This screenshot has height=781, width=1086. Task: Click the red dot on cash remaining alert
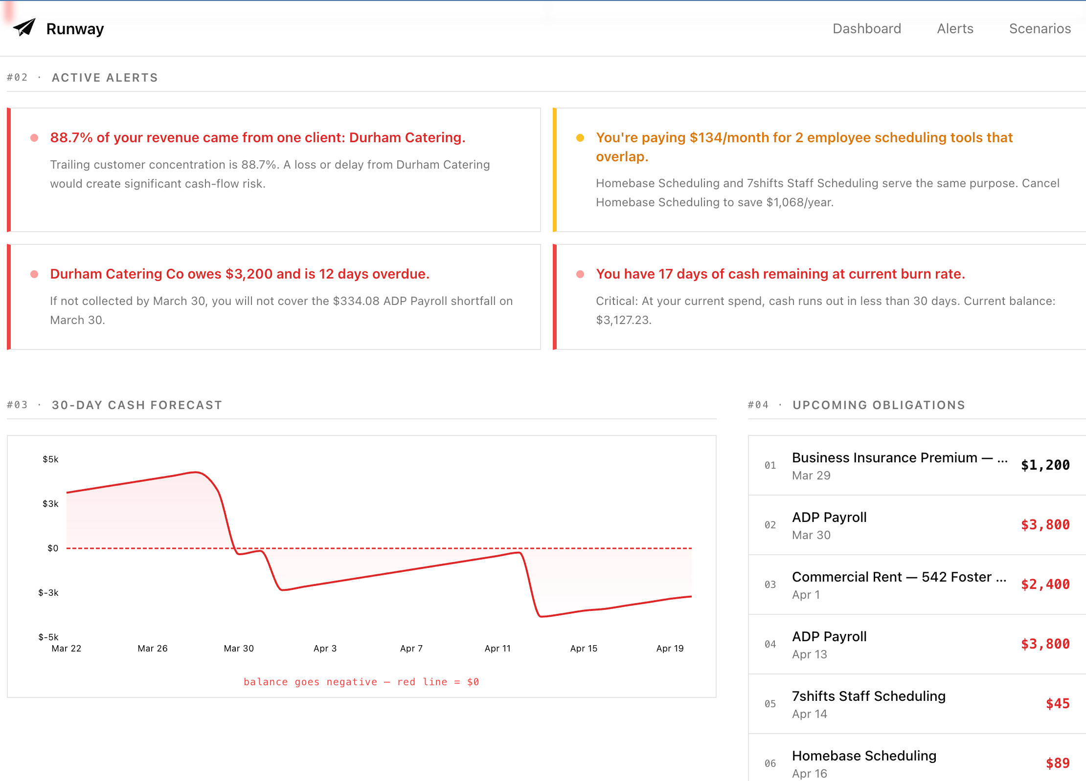pyautogui.click(x=580, y=274)
